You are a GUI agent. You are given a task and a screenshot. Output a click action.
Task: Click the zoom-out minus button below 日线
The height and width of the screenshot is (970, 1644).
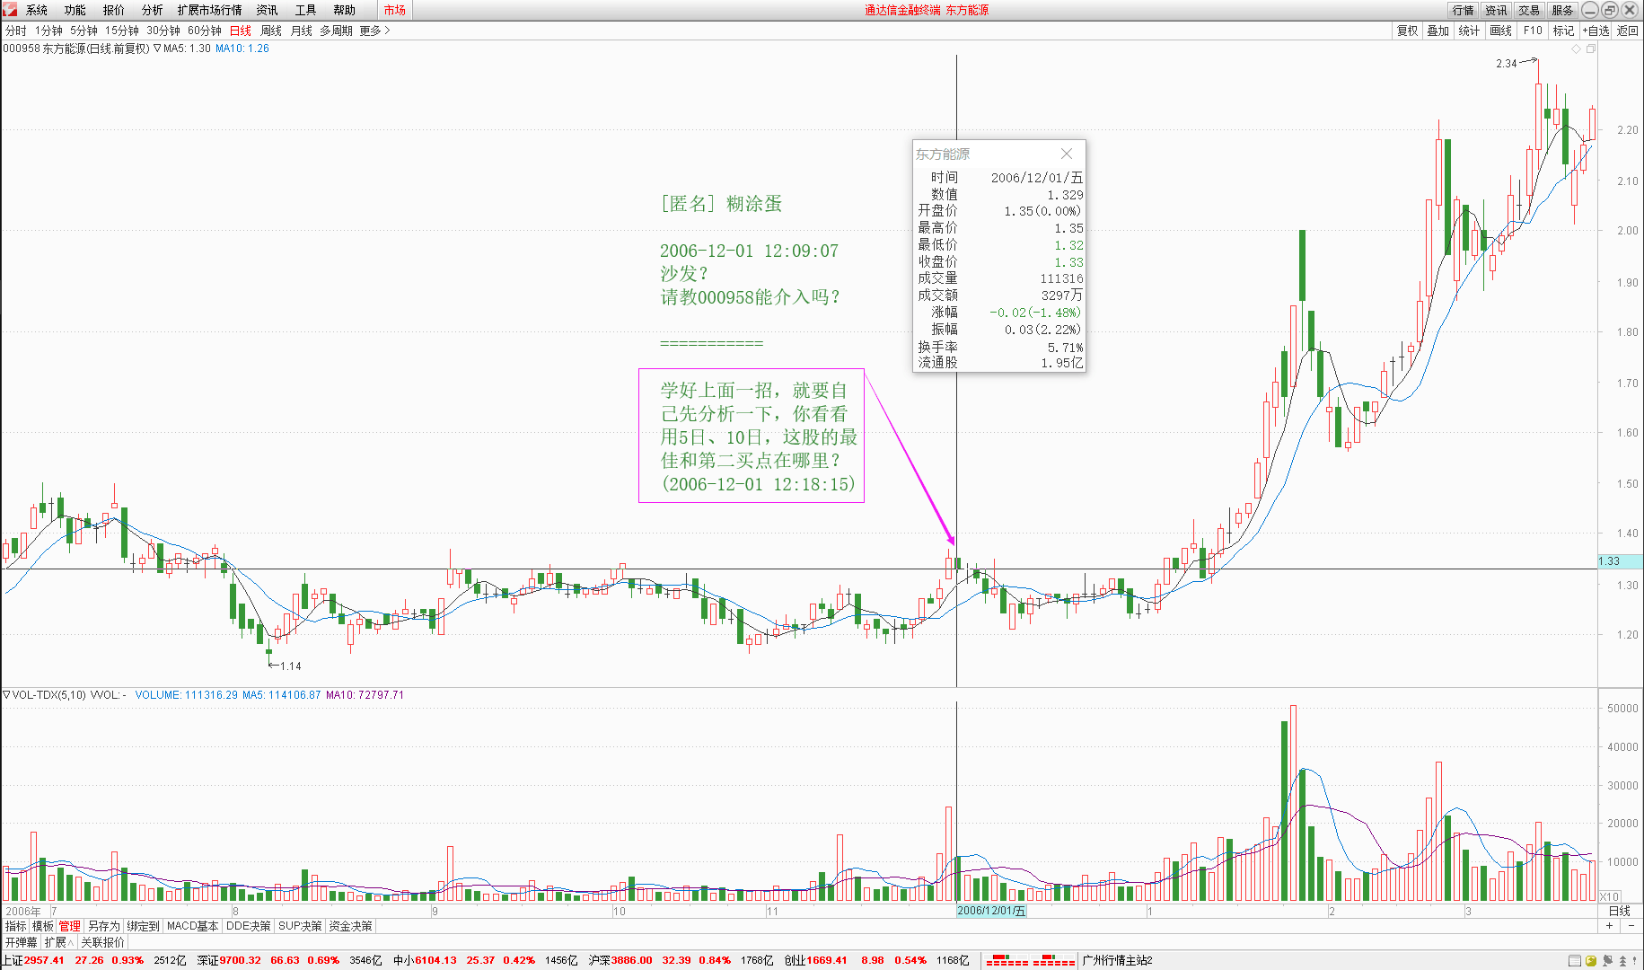[1631, 926]
